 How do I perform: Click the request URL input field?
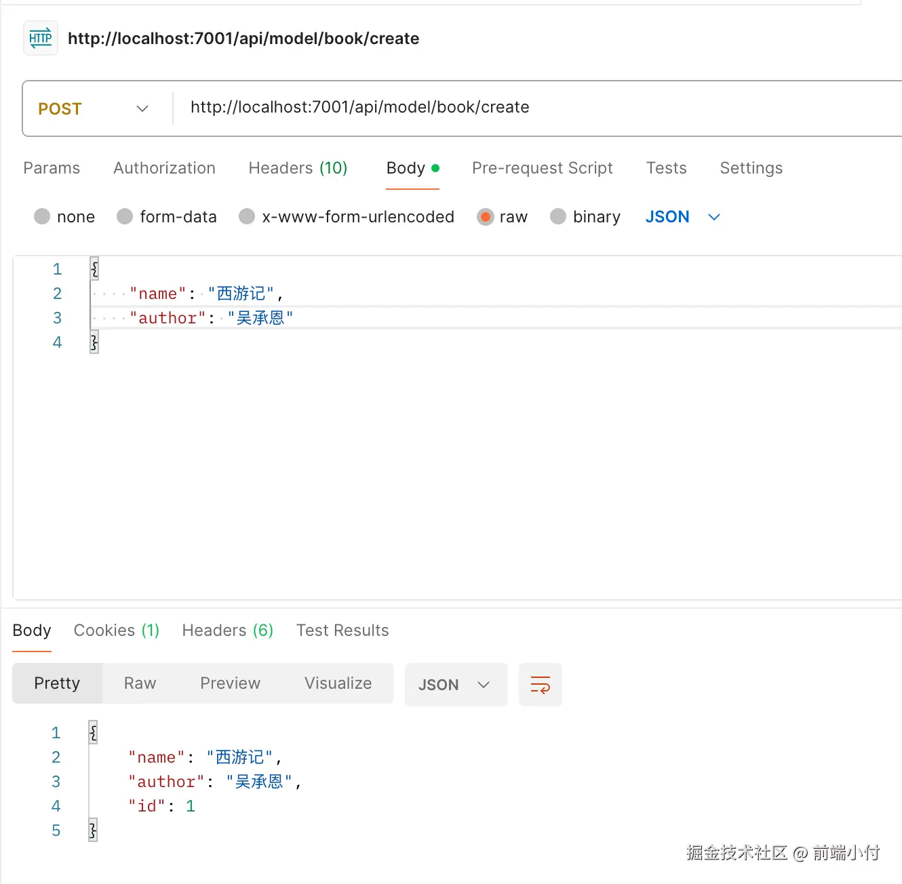536,108
